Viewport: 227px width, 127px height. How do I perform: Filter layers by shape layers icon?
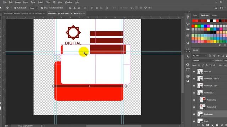(x=223, y=56)
